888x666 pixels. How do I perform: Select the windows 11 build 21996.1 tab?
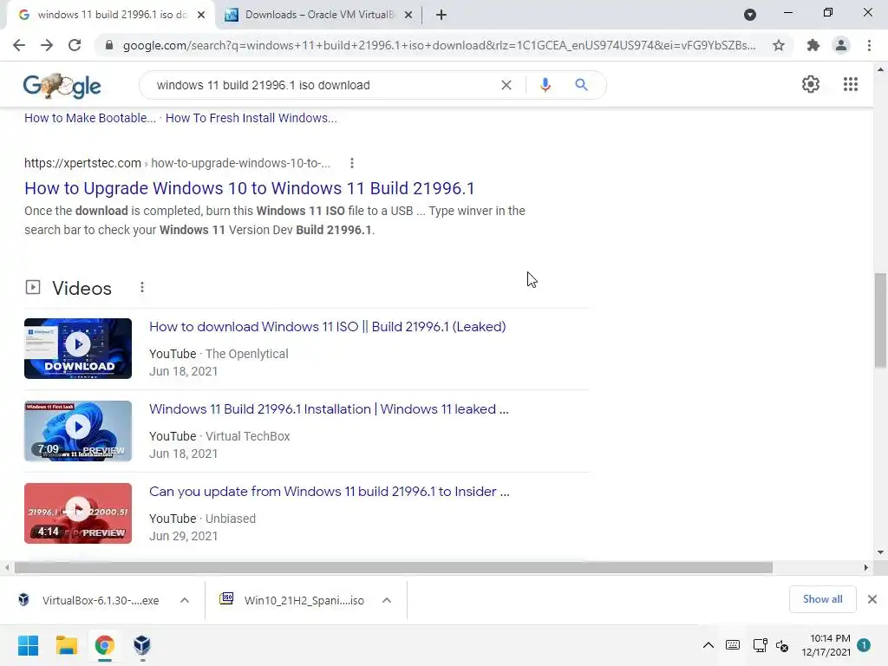pos(110,15)
